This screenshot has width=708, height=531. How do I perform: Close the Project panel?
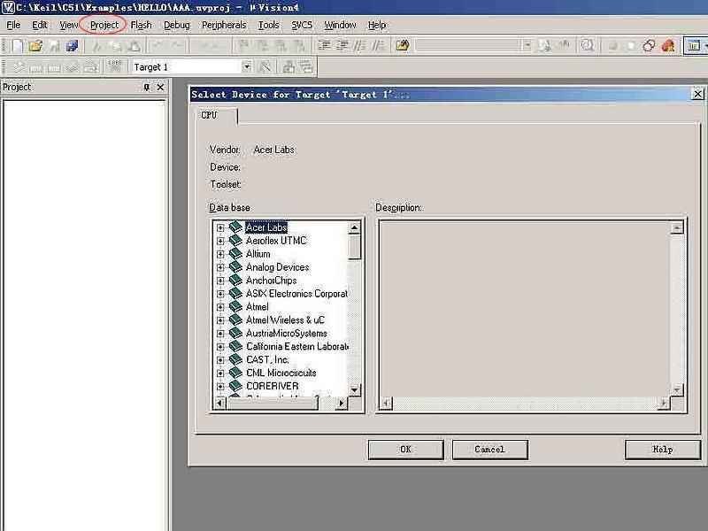160,87
